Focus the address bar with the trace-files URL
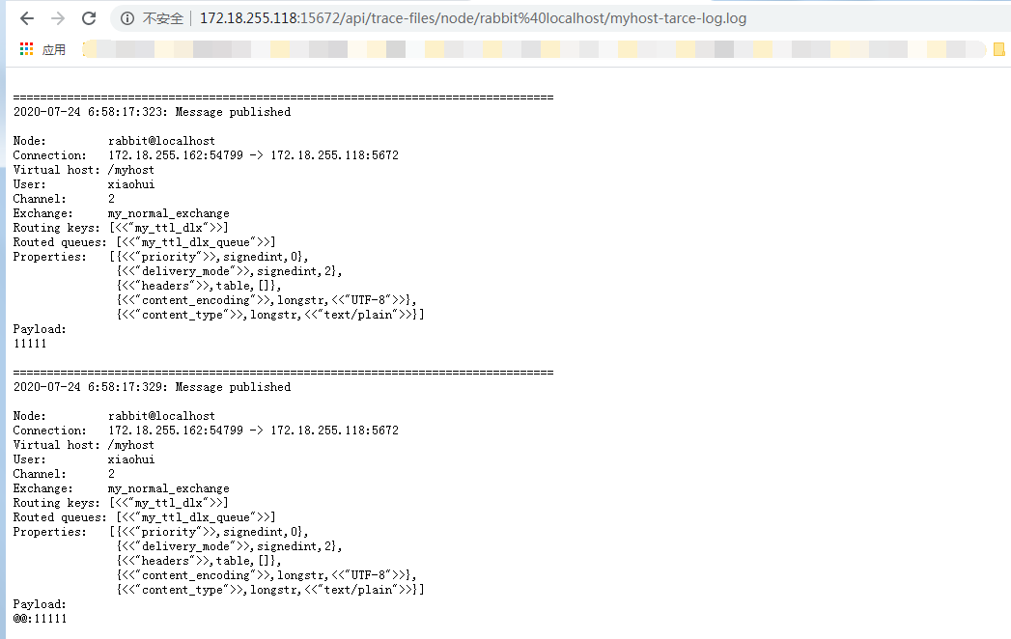The image size is (1011, 639). tap(473, 18)
